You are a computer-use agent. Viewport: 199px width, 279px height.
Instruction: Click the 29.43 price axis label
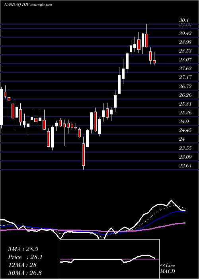[x=185, y=33]
